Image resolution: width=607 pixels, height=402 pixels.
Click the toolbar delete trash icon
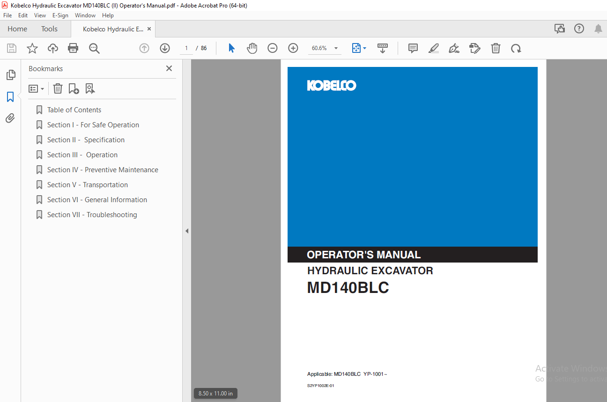pos(496,48)
